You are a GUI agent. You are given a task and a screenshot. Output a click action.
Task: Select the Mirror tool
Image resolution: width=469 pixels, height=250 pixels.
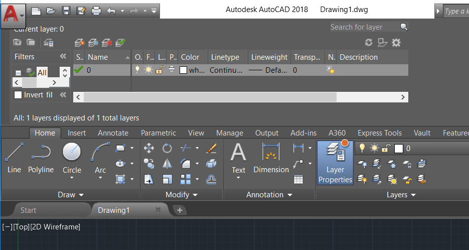click(x=167, y=164)
